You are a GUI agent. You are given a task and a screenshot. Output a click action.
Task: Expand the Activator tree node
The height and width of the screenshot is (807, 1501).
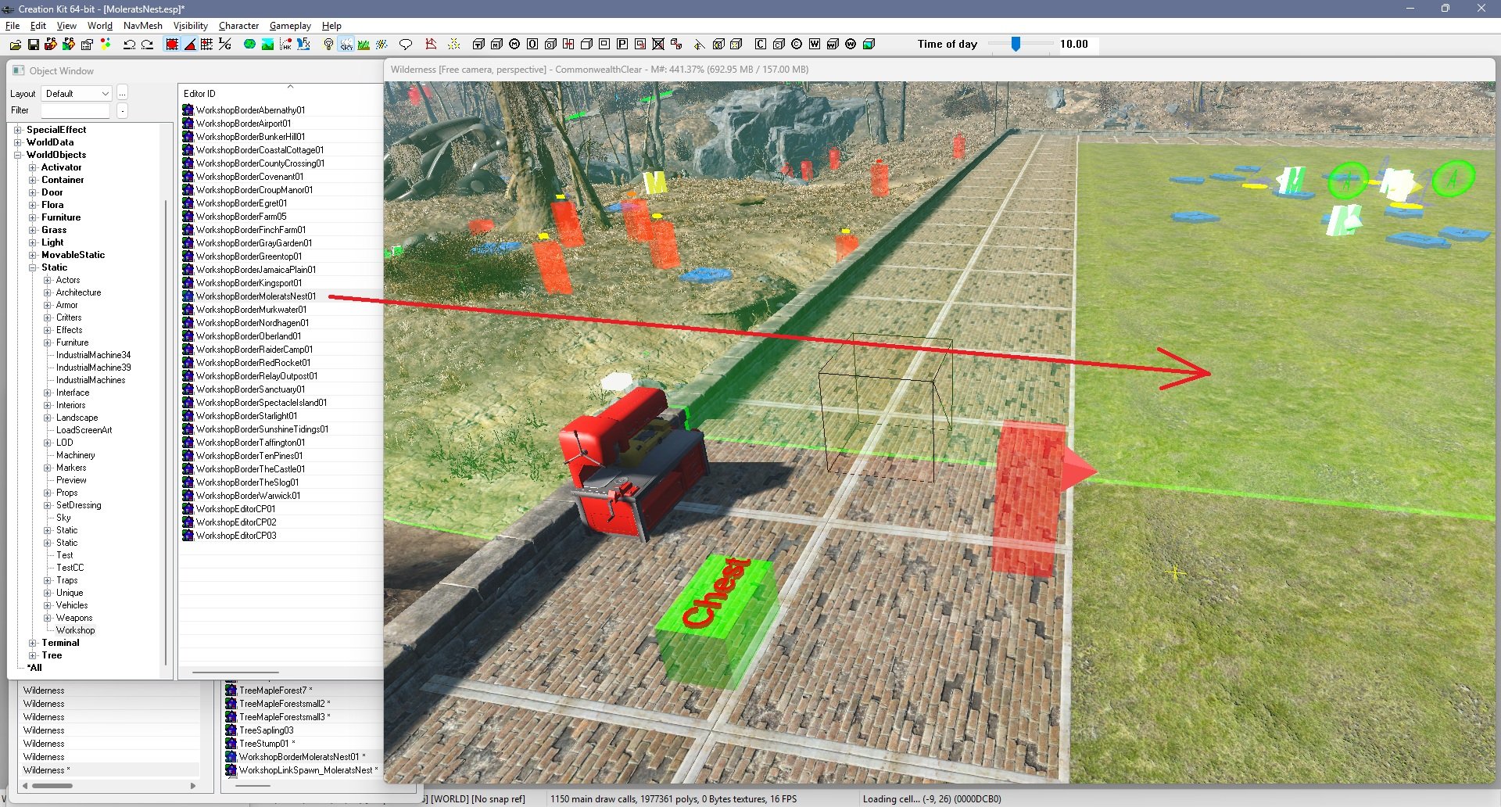click(x=32, y=167)
